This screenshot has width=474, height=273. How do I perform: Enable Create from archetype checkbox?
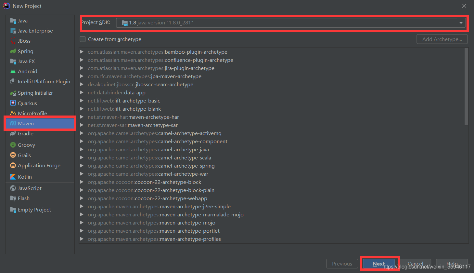[83, 39]
